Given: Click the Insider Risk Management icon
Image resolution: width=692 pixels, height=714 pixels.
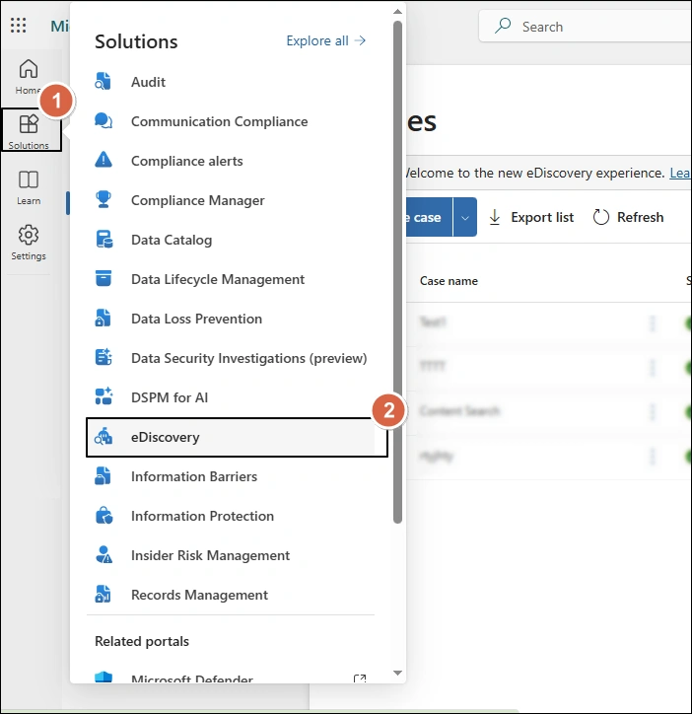Looking at the screenshot, I should pos(104,555).
